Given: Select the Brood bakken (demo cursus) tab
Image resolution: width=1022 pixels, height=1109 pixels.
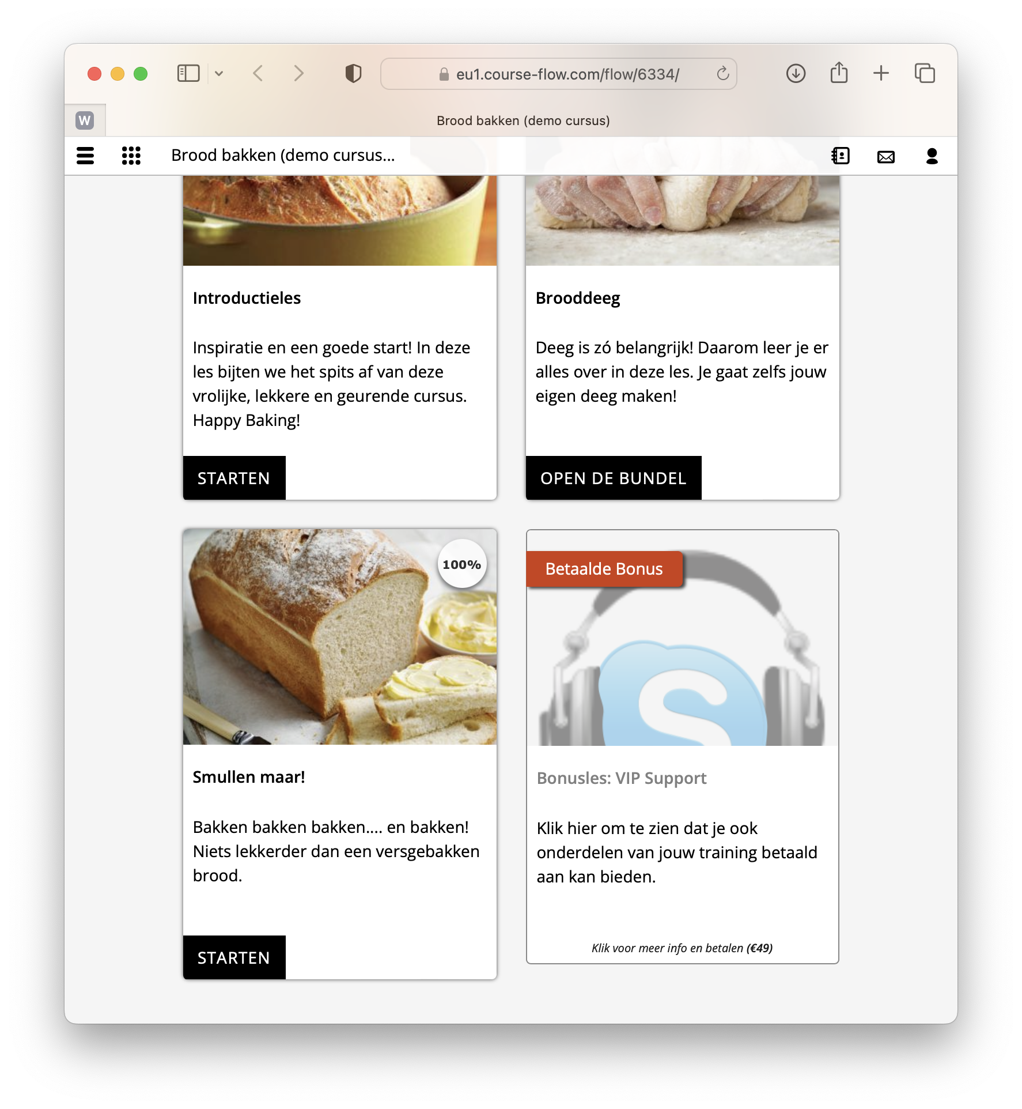Looking at the screenshot, I should tap(523, 120).
